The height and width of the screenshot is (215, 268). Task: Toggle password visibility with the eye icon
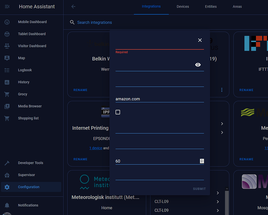198,65
